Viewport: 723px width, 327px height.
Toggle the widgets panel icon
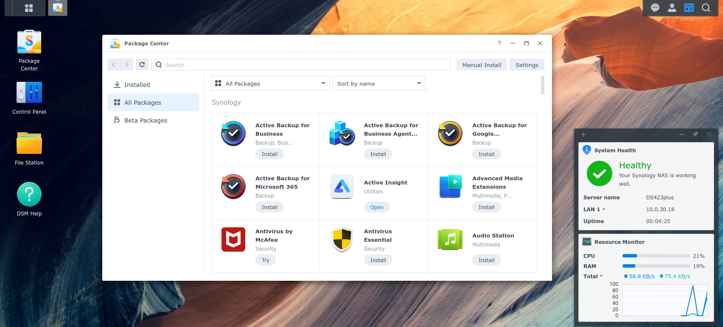689,8
